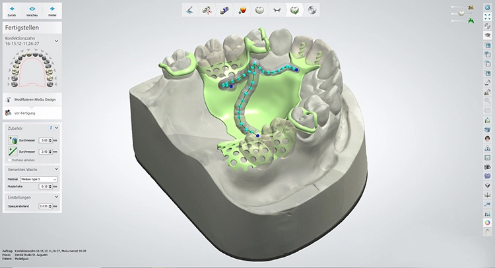495x268 pixels.
Task: Click the Vorschau preview eye button
Action: [x=32, y=11]
